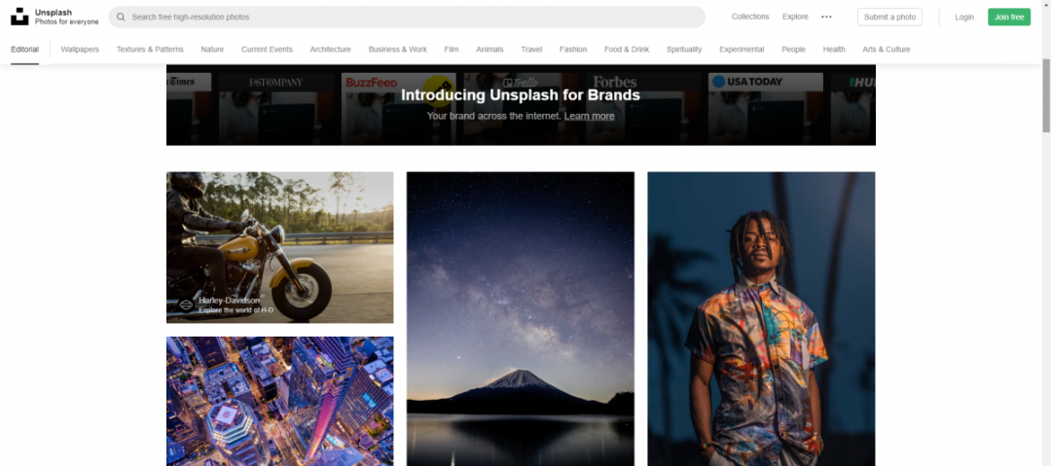Click the page vertical scrollbar thumb
The width and height of the screenshot is (1051, 466).
tap(1045, 96)
